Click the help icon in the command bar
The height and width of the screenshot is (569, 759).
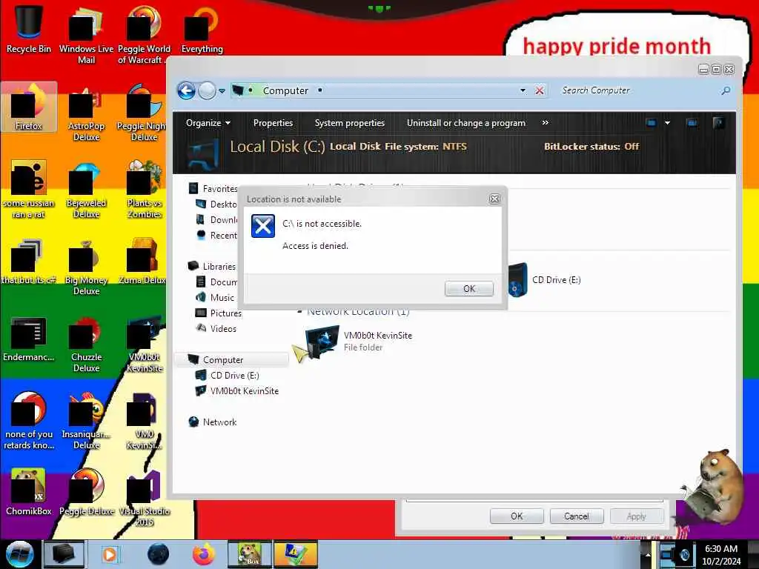click(719, 123)
